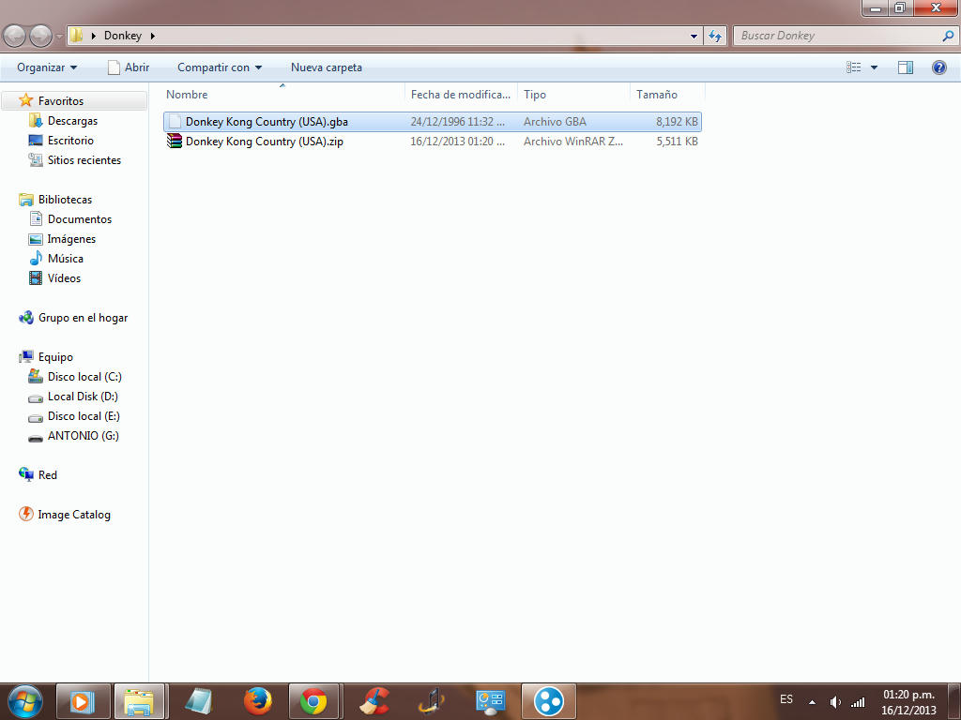Open Descargas in the Favoritos list
Viewport: 961px width, 720px height.
[x=72, y=121]
